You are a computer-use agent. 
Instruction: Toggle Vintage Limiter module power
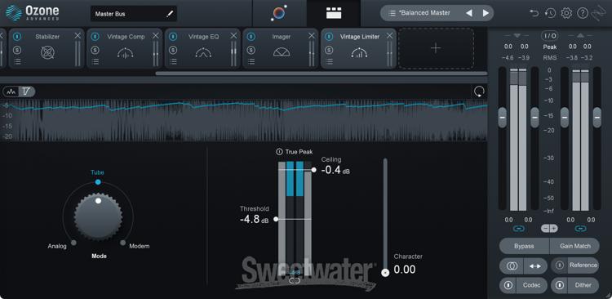coord(329,36)
